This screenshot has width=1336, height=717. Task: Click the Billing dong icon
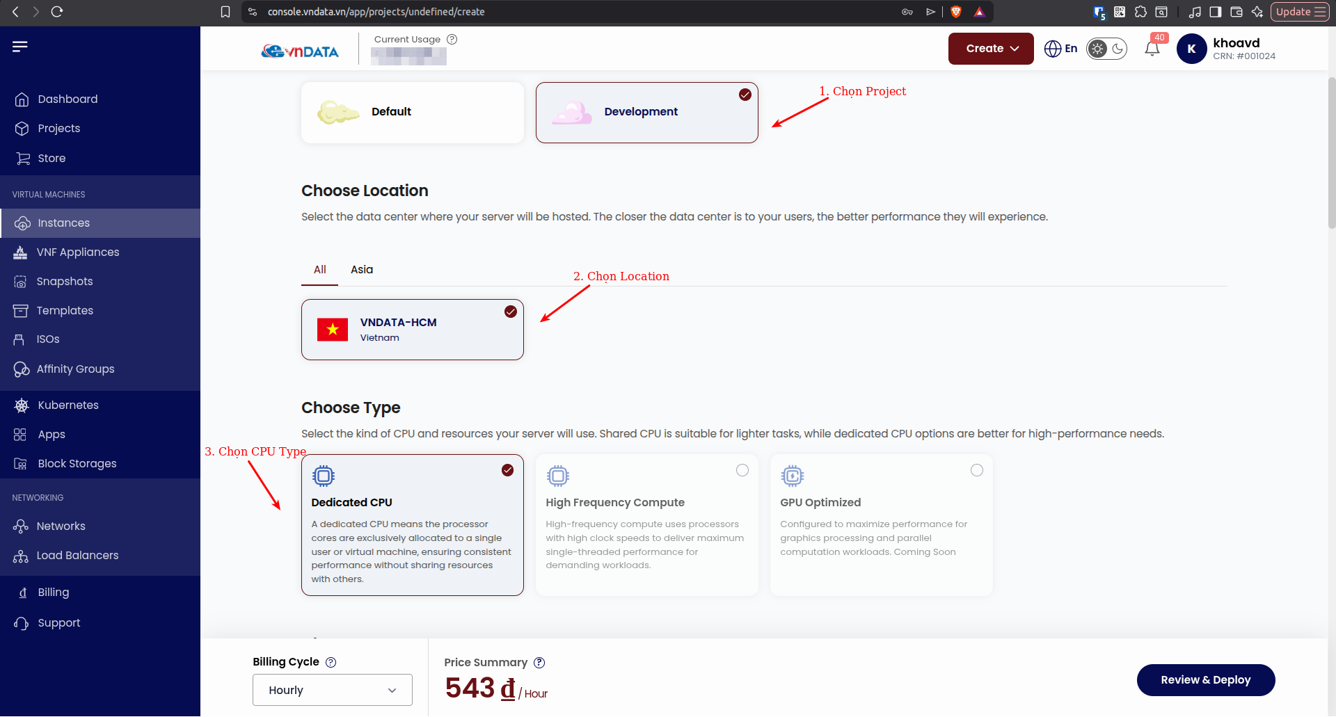[23, 593]
